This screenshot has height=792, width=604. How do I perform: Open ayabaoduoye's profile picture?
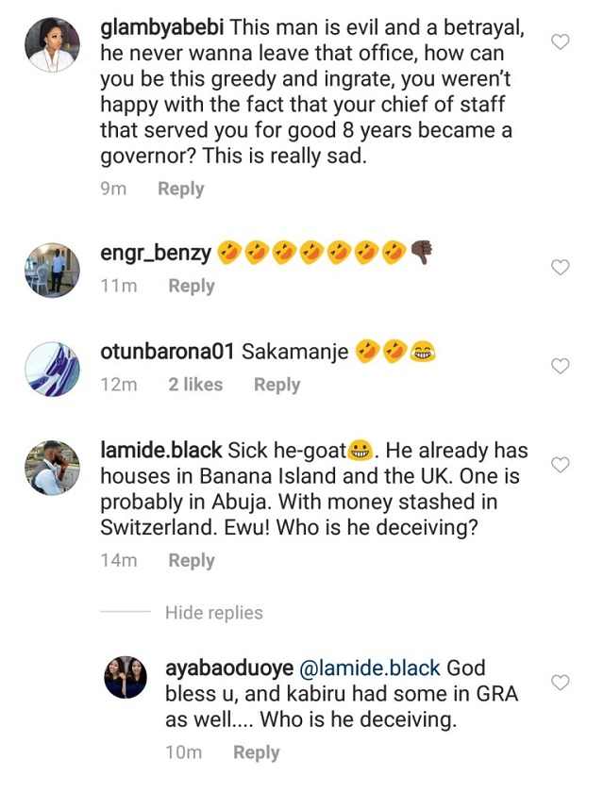click(x=126, y=678)
